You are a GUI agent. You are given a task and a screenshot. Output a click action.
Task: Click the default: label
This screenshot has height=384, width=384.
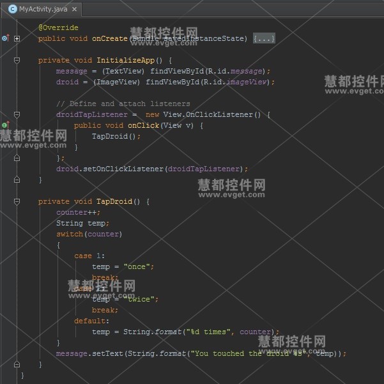91,321
